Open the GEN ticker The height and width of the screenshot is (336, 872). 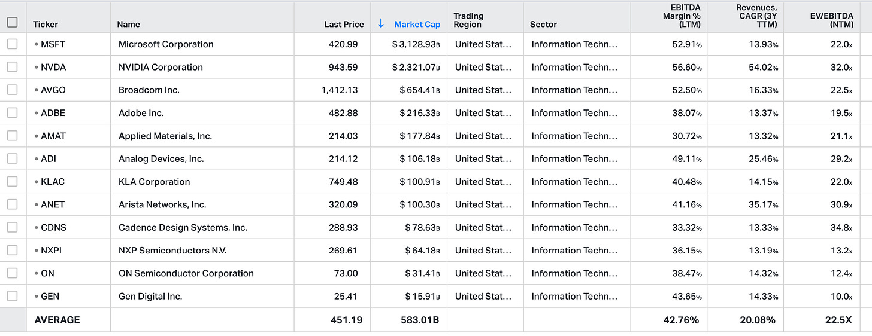[x=50, y=296]
